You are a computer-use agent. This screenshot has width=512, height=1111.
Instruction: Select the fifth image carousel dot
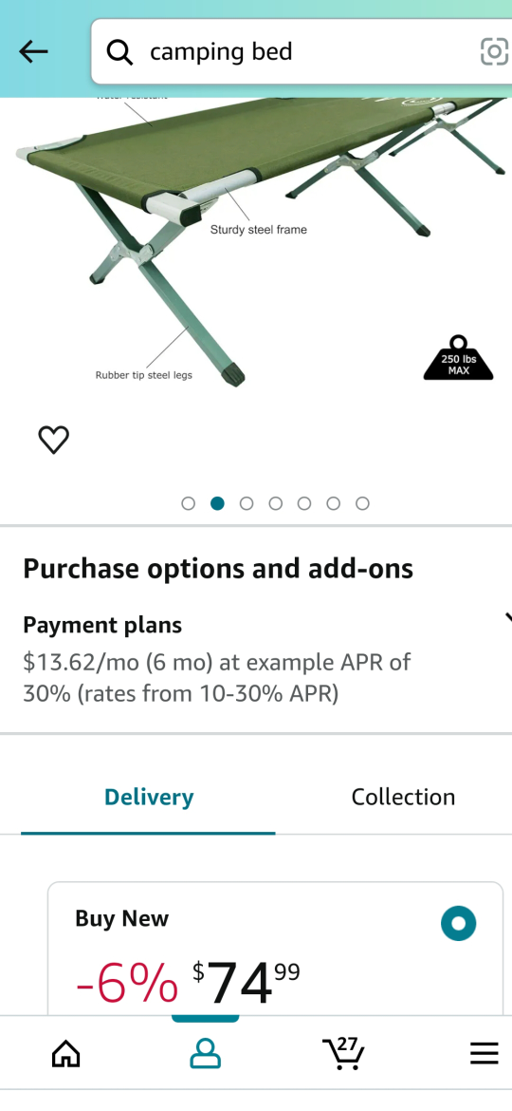[x=304, y=503]
